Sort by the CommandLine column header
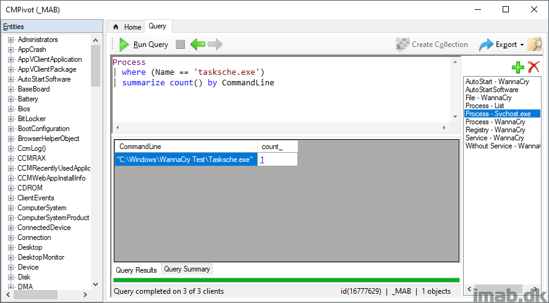The height and width of the screenshot is (303, 549). (186, 147)
